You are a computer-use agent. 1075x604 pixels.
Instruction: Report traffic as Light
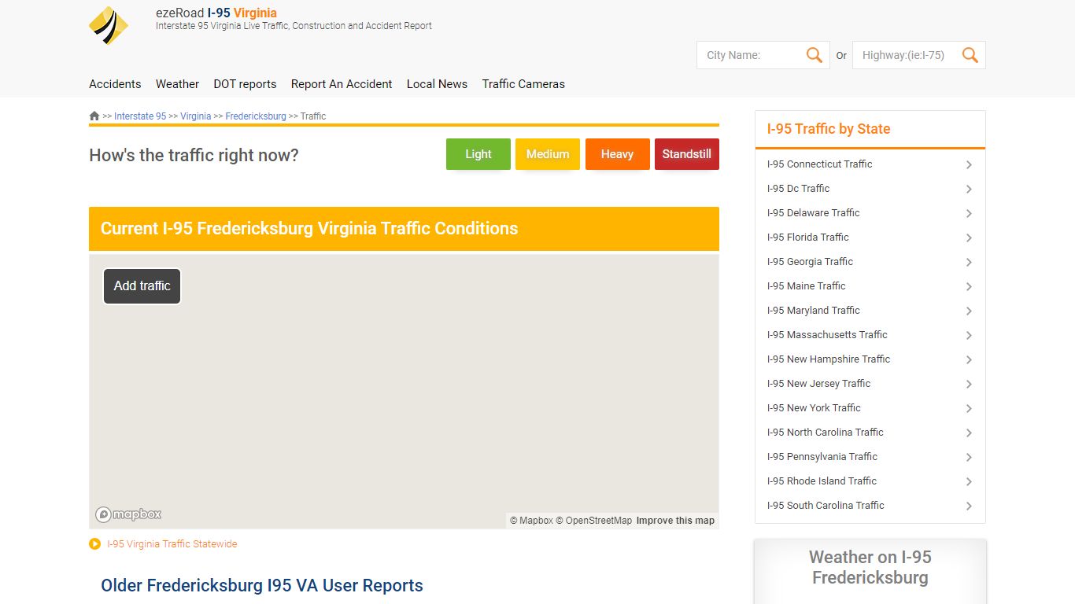point(478,154)
